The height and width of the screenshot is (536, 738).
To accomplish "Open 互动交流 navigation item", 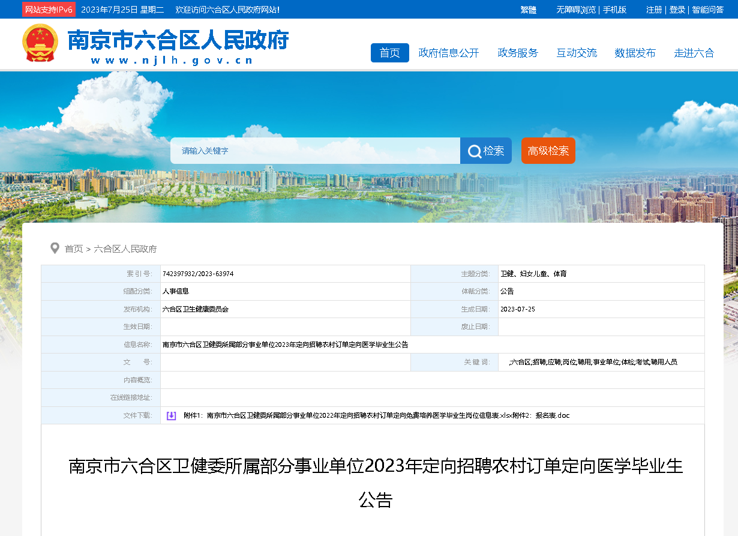I will point(576,53).
